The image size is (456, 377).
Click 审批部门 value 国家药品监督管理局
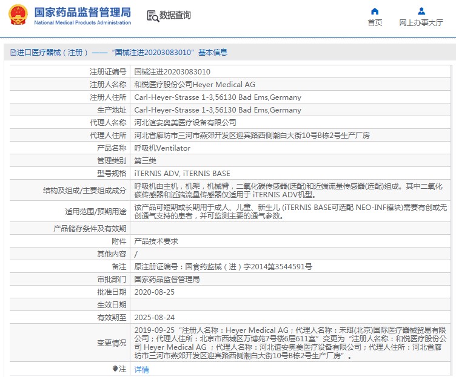167,280
